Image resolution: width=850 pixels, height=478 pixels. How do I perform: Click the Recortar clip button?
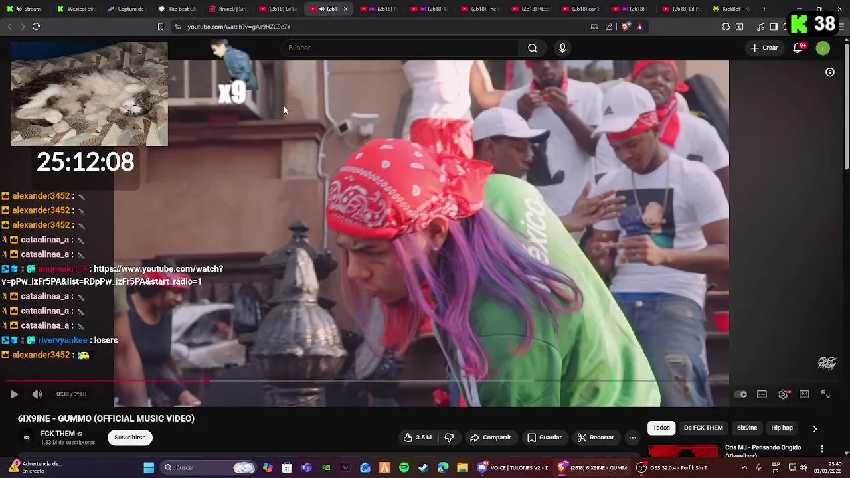(596, 438)
